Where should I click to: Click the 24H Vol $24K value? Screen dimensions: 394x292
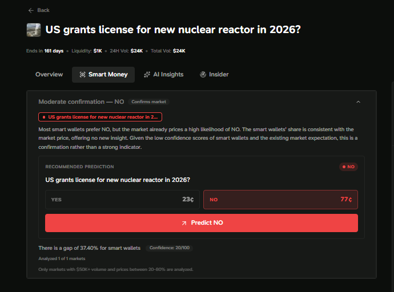click(136, 51)
